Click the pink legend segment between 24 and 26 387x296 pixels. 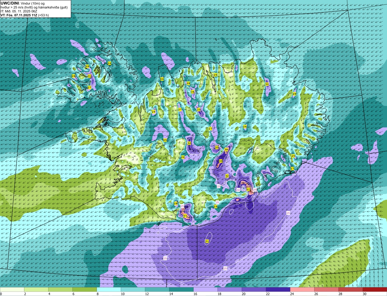(302, 290)
